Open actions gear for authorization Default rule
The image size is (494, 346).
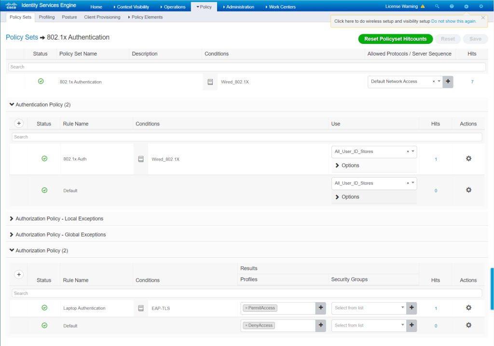click(468, 325)
